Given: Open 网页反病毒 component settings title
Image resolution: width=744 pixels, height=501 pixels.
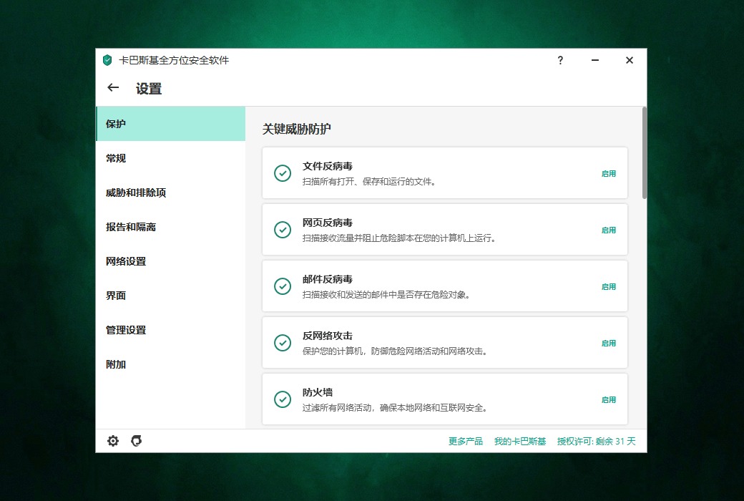Looking at the screenshot, I should point(328,223).
